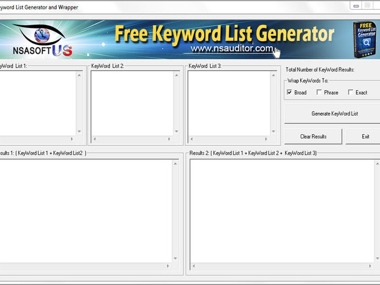380x285 pixels.
Task: Click up arrow of KeyWord List 3 scrollbar
Action: click(273, 75)
